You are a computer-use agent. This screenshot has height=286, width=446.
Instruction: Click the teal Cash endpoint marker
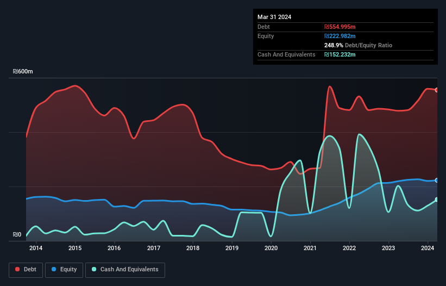coord(437,200)
